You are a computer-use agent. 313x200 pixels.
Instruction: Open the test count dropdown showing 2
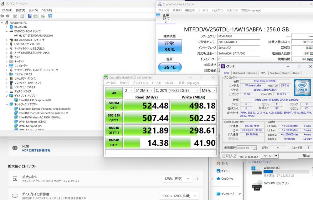pyautogui.click(x=128, y=90)
